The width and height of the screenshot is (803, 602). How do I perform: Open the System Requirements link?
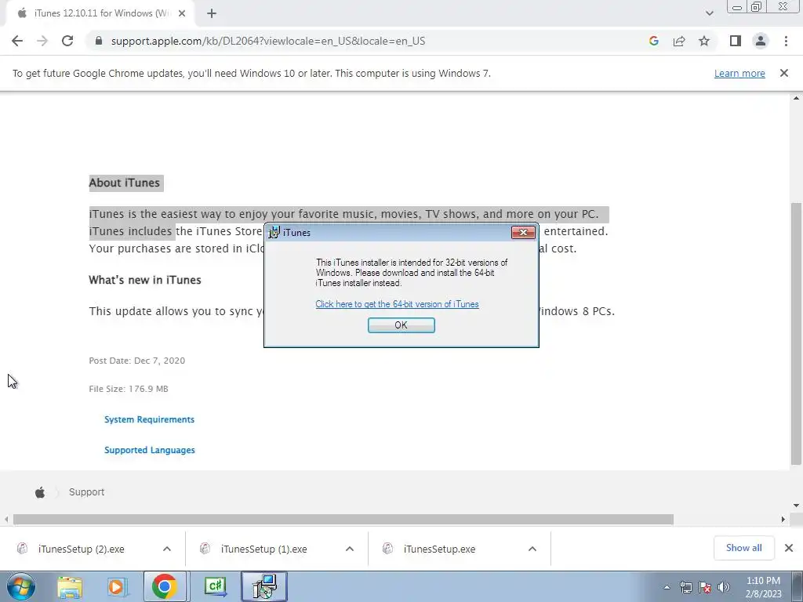[x=149, y=419]
